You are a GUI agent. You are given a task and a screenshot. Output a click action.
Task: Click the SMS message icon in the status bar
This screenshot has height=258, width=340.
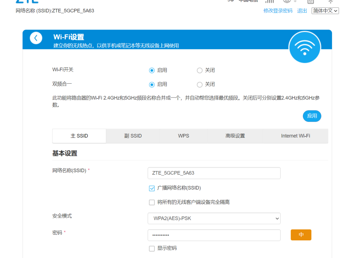[310, 2]
